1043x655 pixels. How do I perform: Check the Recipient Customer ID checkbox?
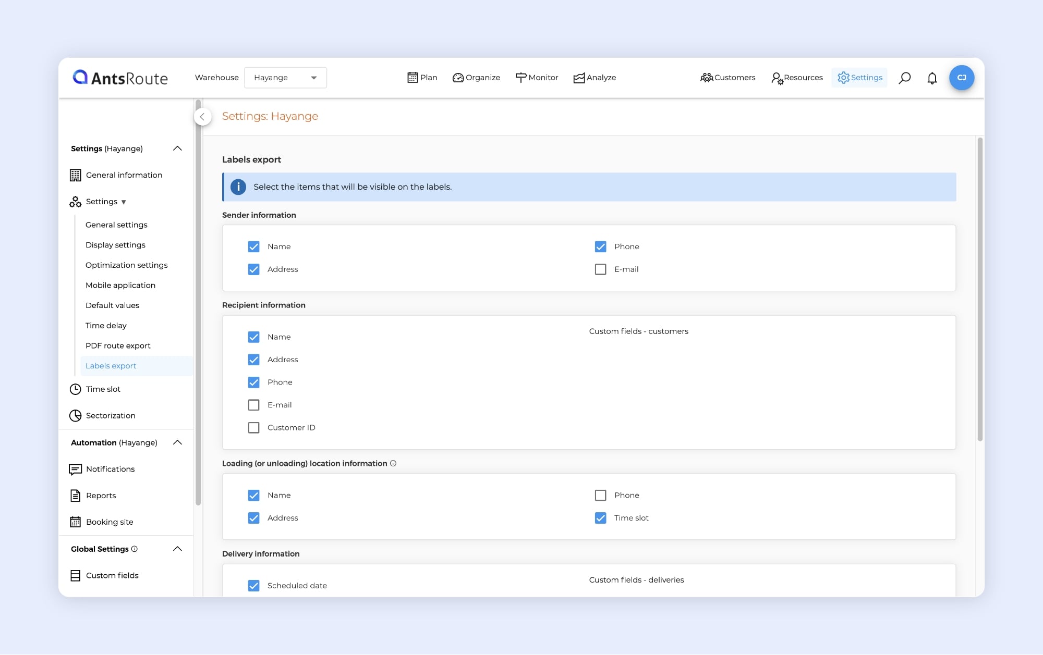[x=253, y=427]
